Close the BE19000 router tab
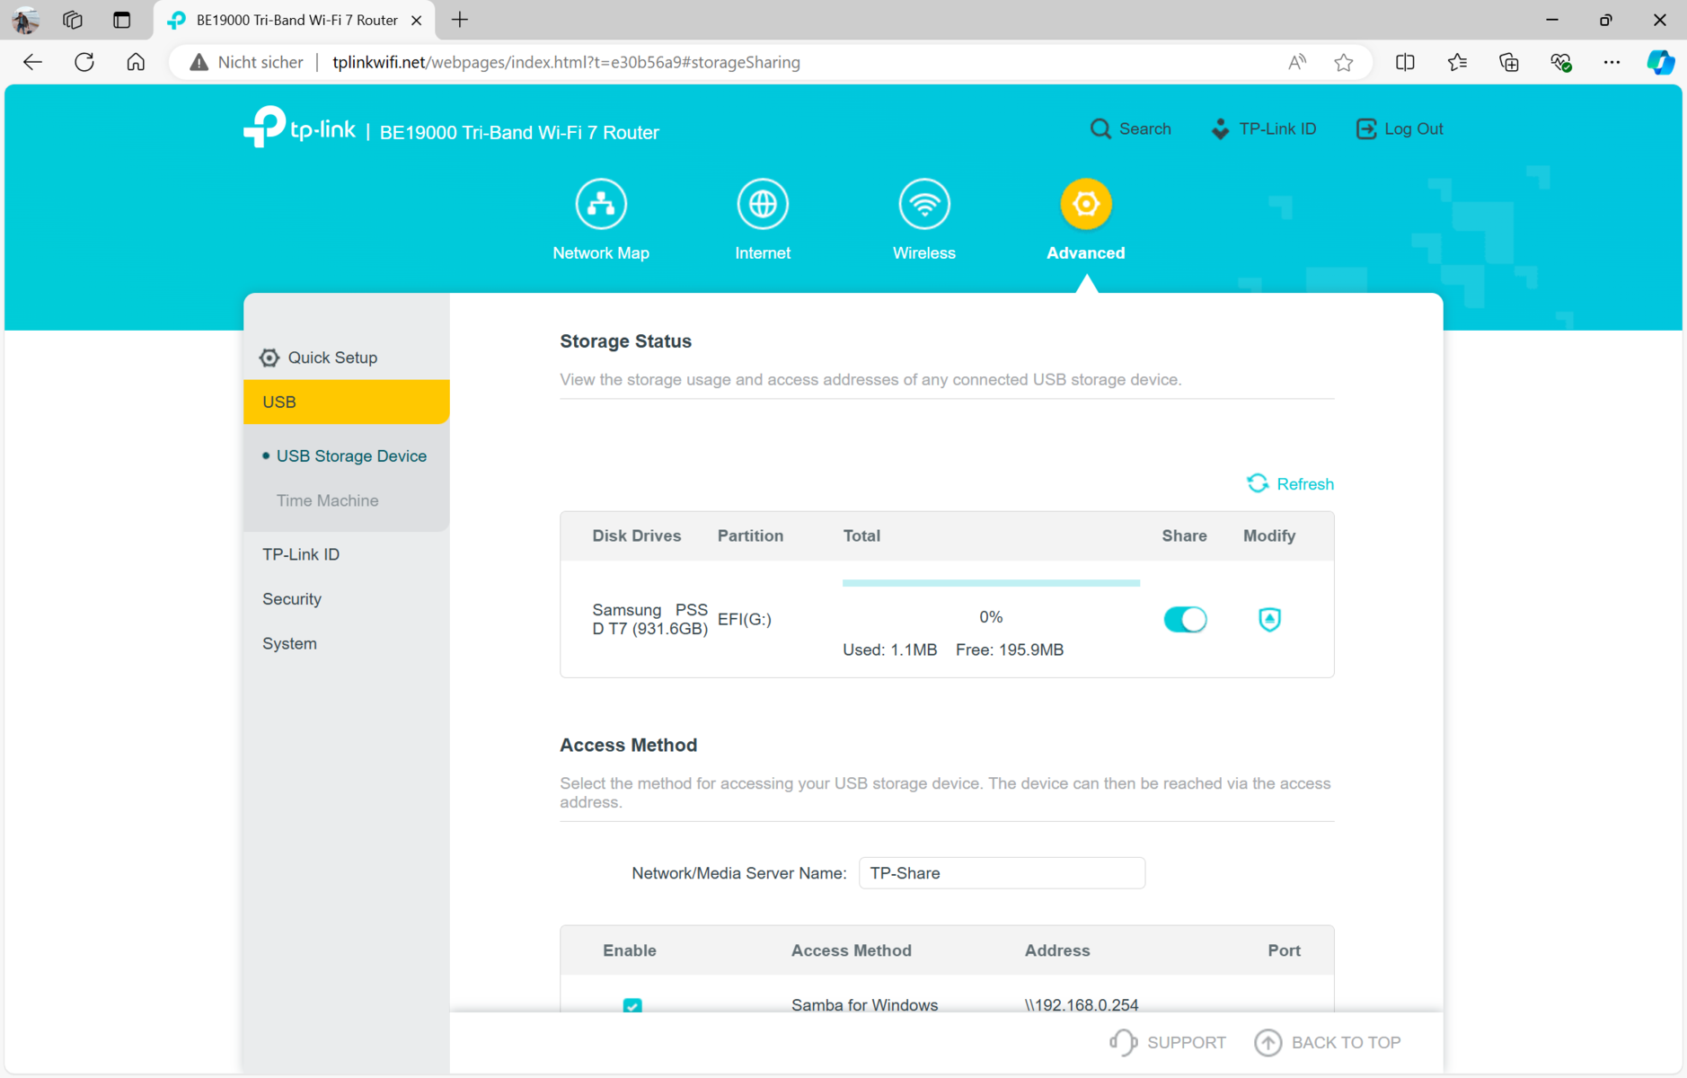The image size is (1687, 1078). tap(416, 20)
